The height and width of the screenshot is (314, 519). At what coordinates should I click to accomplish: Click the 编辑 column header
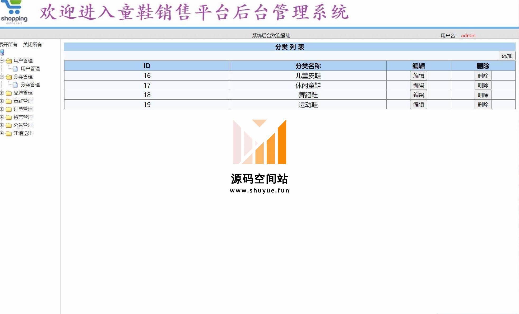(419, 66)
